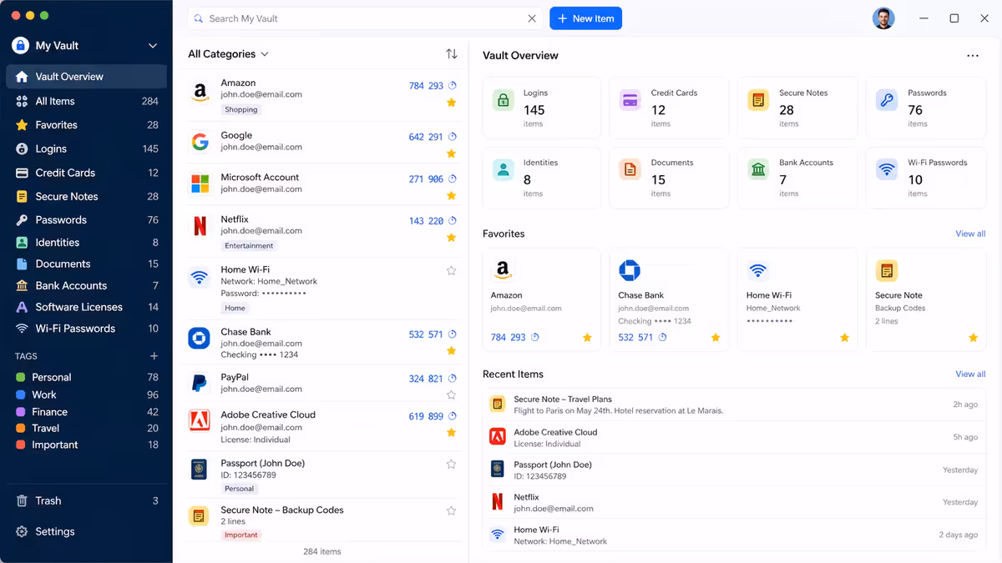Click the Netflix icon in the item list
Viewport: 1002px width, 563px height.
[x=200, y=225]
